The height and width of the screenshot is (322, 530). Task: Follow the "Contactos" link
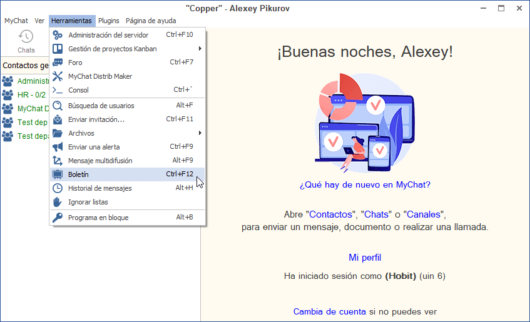pyautogui.click(x=331, y=214)
